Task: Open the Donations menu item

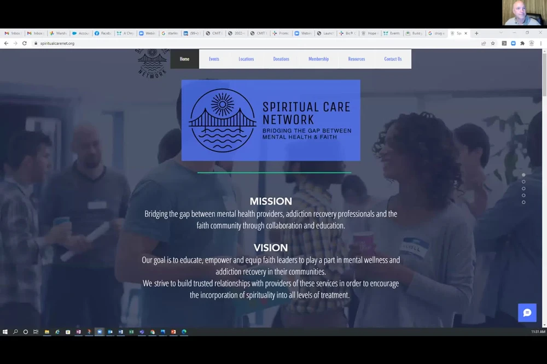Action: (281, 59)
